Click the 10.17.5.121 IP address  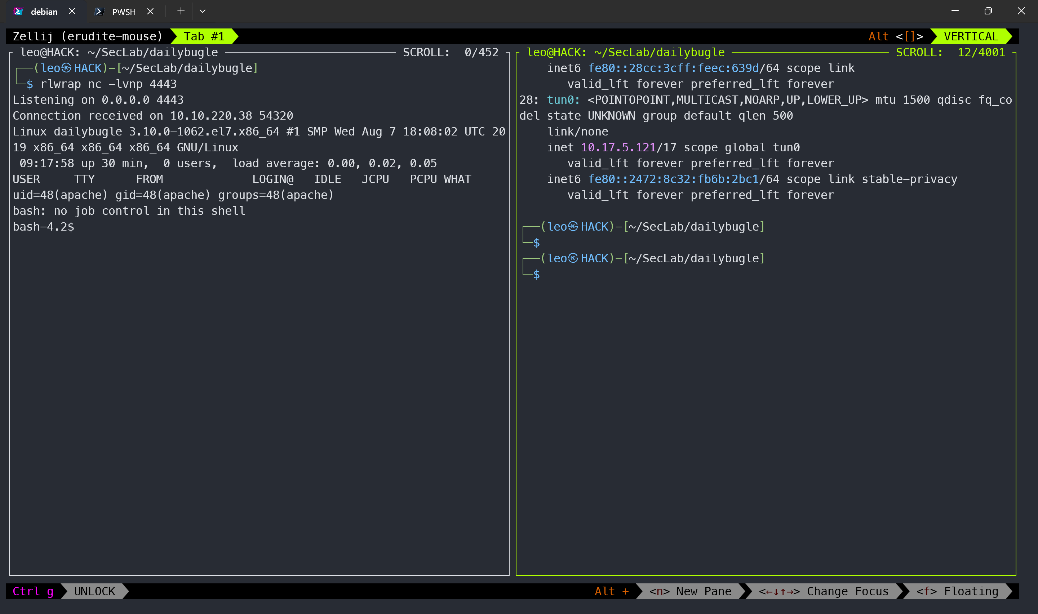(x=618, y=147)
